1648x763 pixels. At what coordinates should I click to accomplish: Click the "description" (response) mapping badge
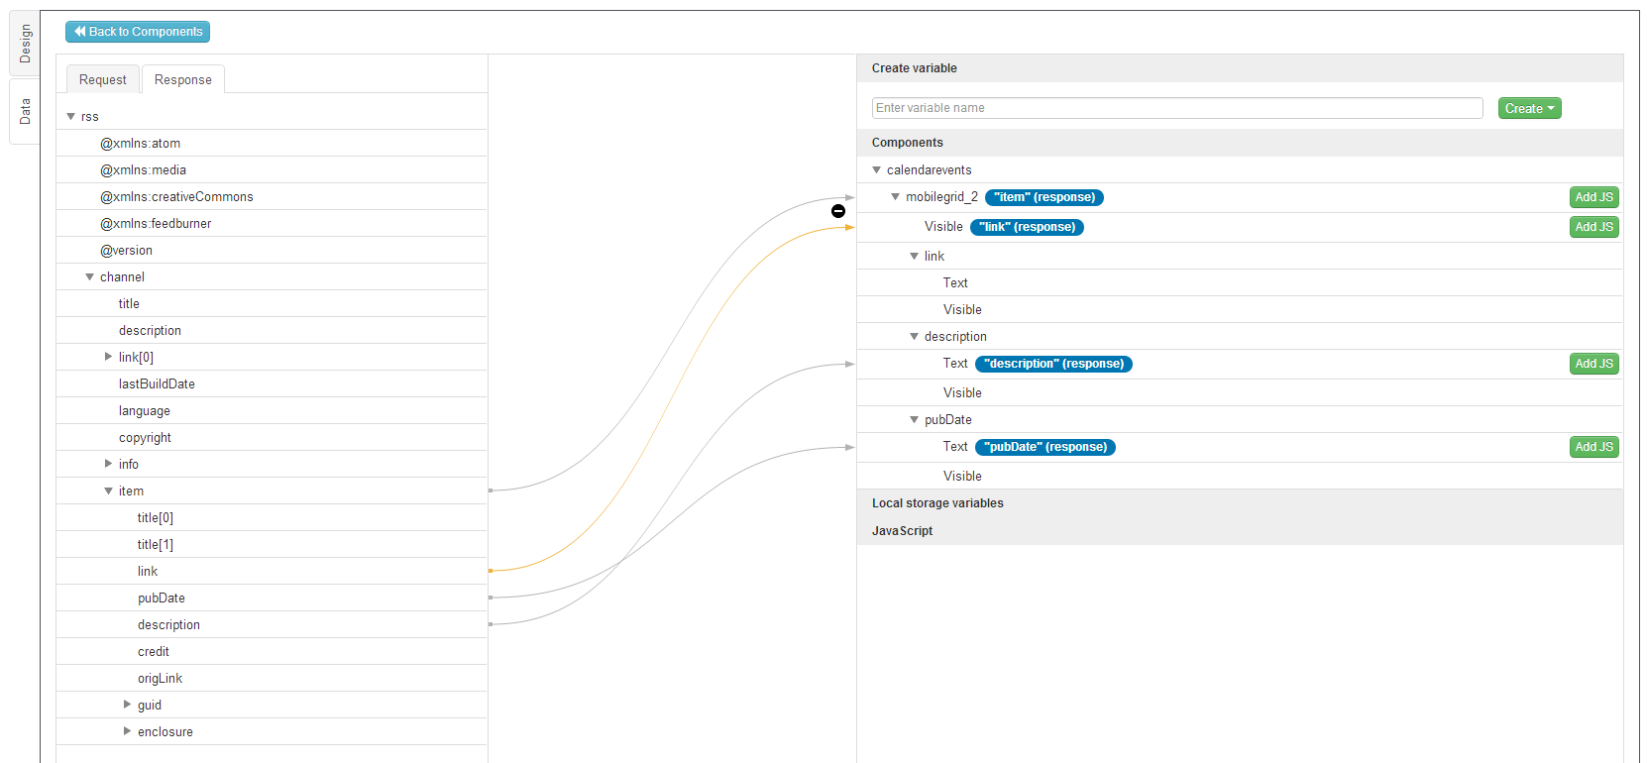[1053, 364]
